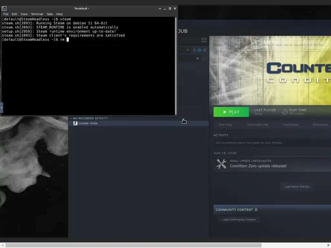Click the PLAY TIME label
331x248 pixels.
[298, 110]
